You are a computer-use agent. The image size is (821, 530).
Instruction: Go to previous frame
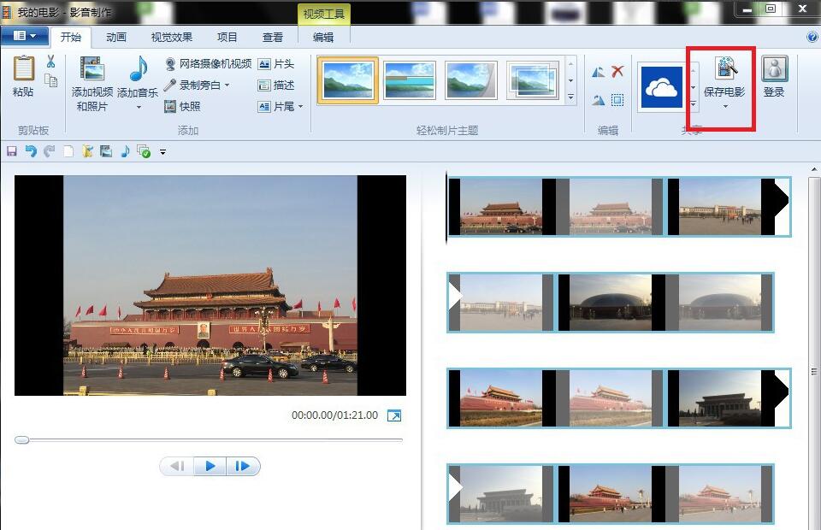(x=178, y=466)
